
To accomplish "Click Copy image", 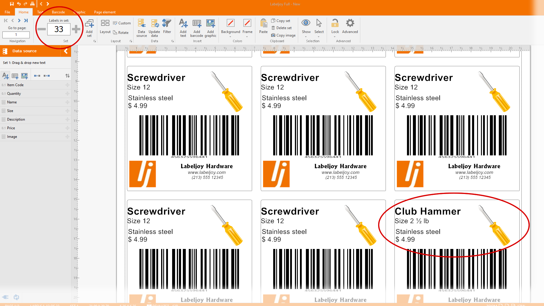I will coord(283,35).
